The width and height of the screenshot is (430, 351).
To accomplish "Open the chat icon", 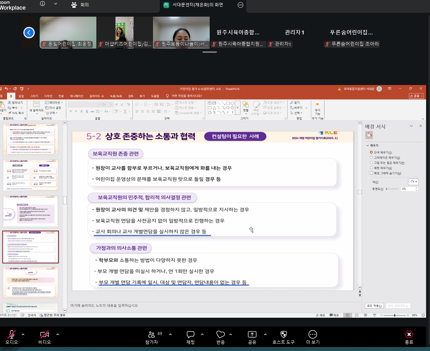I will [191, 335].
